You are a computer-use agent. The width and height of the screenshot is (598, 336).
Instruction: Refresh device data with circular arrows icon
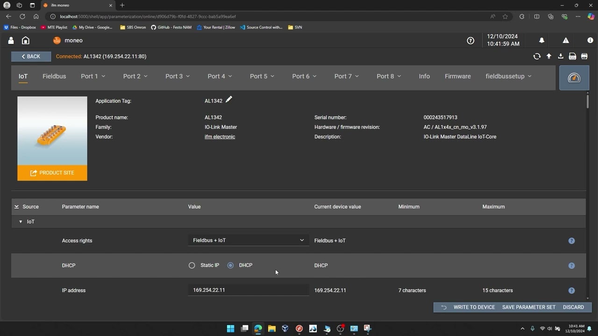537,56
